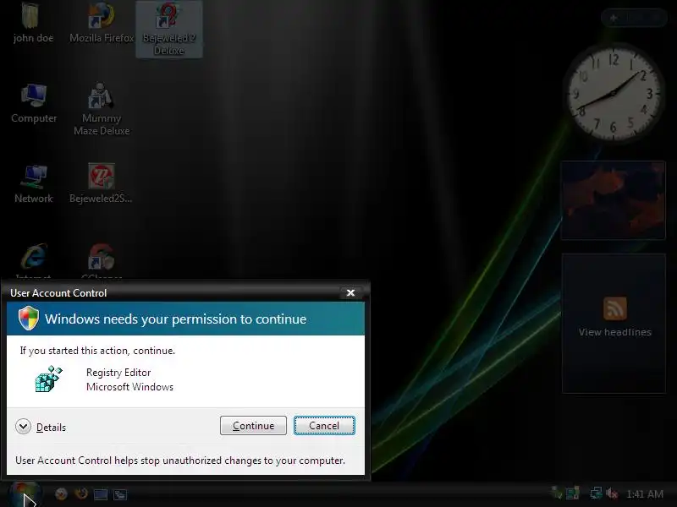Click the Details label link
This screenshot has height=507, width=677.
(51, 428)
